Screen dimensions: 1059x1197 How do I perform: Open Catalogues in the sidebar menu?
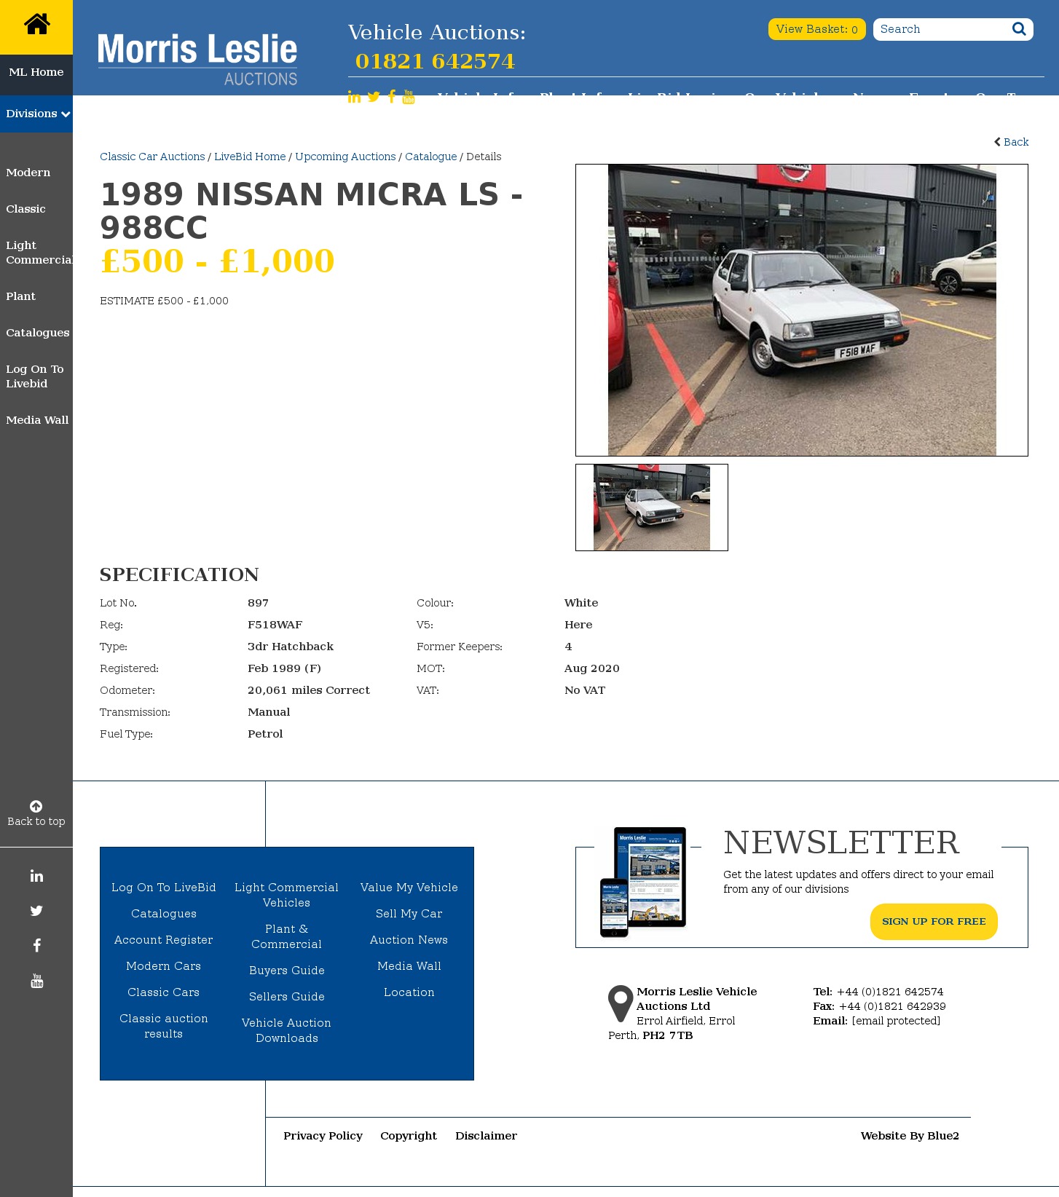38,333
